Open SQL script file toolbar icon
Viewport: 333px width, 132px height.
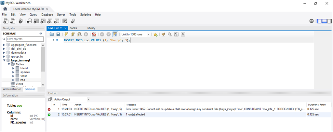pyautogui.click(x=13, y=21)
